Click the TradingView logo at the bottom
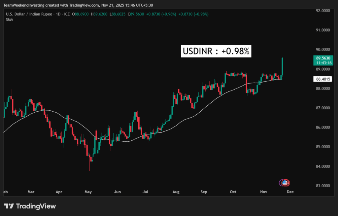Viewport: 338px width, 216px height. coord(30,206)
